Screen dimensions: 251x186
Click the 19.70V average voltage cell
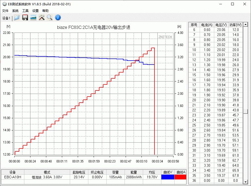pos(152,177)
